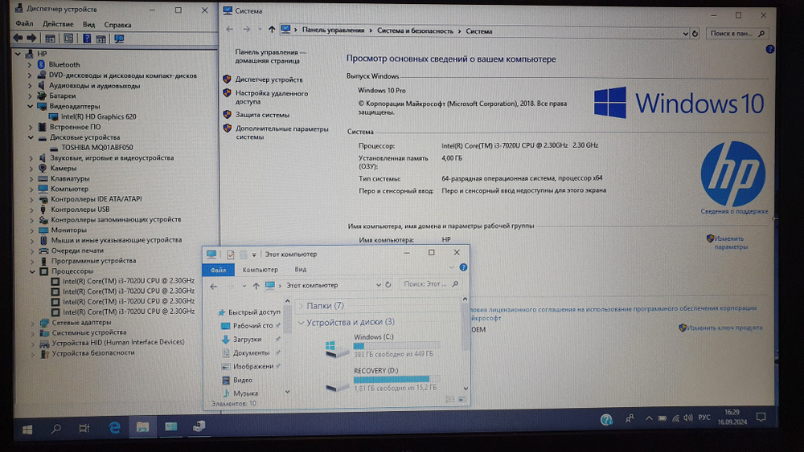Open Защита системы link
Screen dimensions: 804x452
click(x=262, y=115)
